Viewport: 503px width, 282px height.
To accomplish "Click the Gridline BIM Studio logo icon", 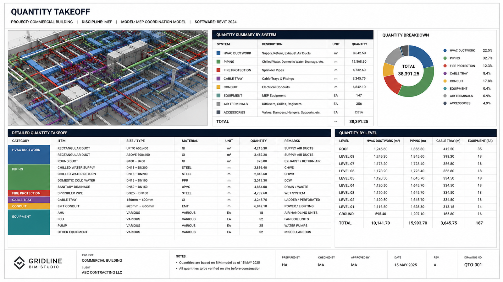I will point(19,263).
